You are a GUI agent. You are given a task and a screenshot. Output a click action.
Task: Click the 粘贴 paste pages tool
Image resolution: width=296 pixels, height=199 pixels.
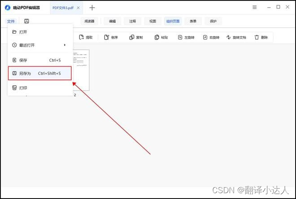coord(161,37)
